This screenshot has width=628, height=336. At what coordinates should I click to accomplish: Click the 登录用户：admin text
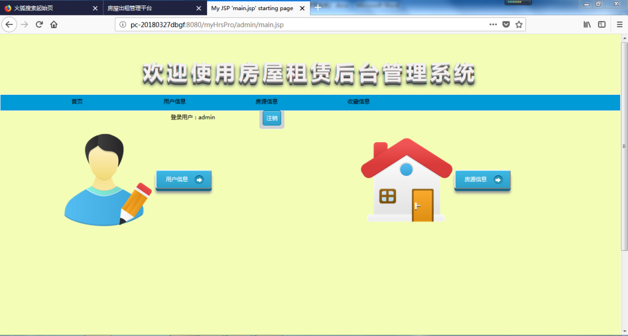tap(193, 118)
